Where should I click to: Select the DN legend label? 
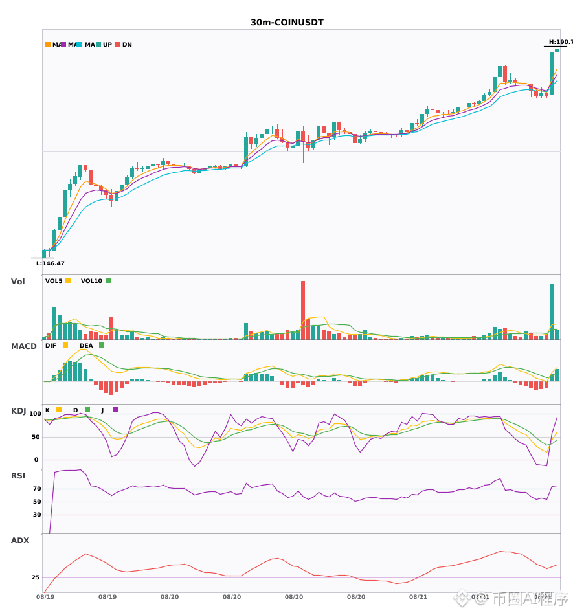(127, 45)
